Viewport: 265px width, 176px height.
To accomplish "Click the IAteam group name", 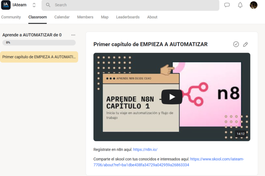I will pos(20,5).
